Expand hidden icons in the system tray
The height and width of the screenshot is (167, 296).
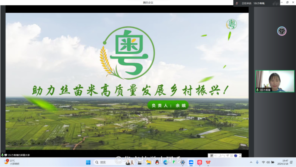point(251,162)
